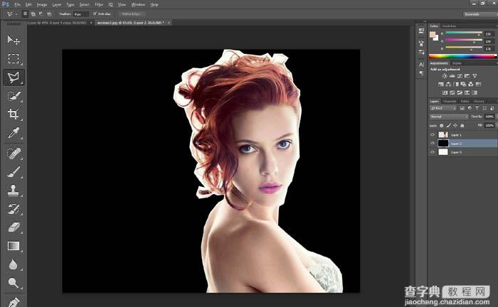
Task: Collapse the panels with double arrow
Action: point(425,21)
